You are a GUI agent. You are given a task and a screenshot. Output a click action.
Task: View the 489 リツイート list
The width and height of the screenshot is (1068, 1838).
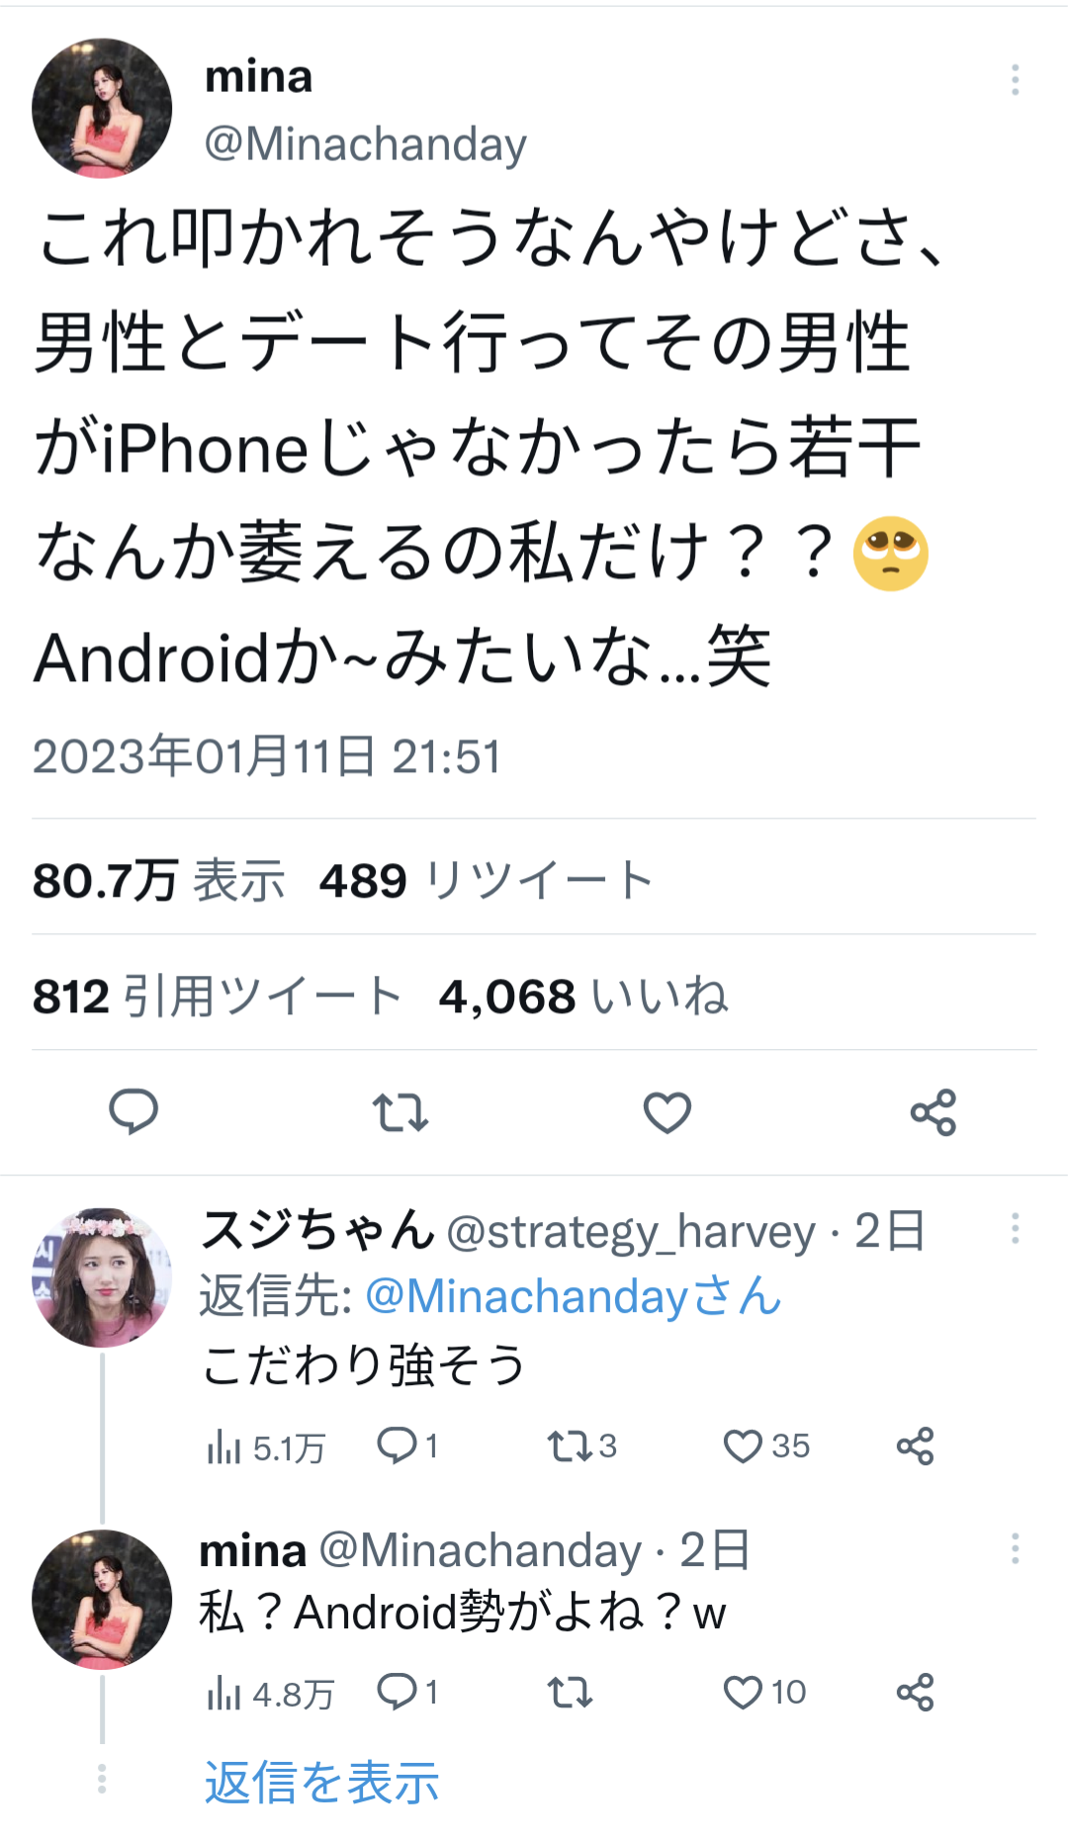tap(486, 880)
